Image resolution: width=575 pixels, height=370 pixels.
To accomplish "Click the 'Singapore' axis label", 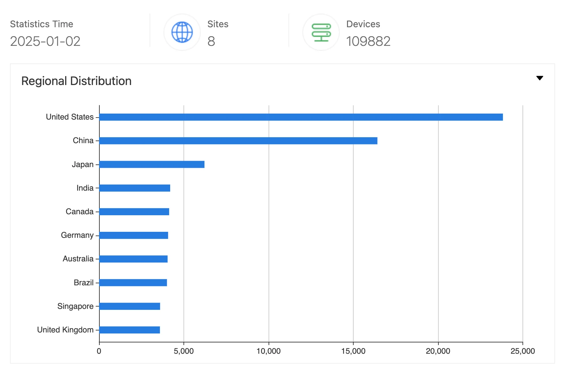I will [x=75, y=306].
